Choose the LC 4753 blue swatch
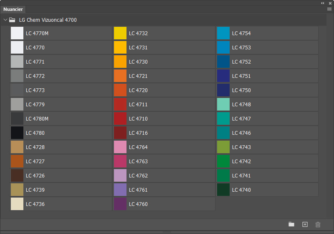Image resolution: width=334 pixels, height=234 pixels. tap(223, 47)
